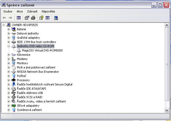Screen dimensions: 171x121
Task: Expand the Řadiče sběrnice USB category
Action: (9, 93)
